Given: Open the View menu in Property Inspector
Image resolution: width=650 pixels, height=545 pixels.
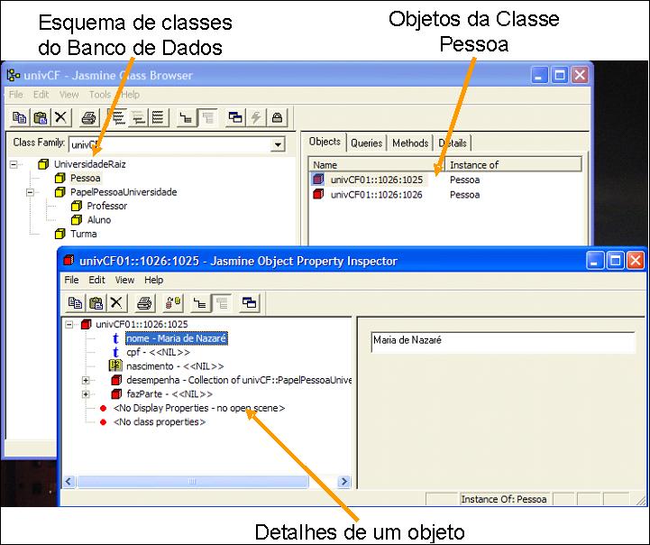Looking at the screenshot, I should (x=124, y=281).
